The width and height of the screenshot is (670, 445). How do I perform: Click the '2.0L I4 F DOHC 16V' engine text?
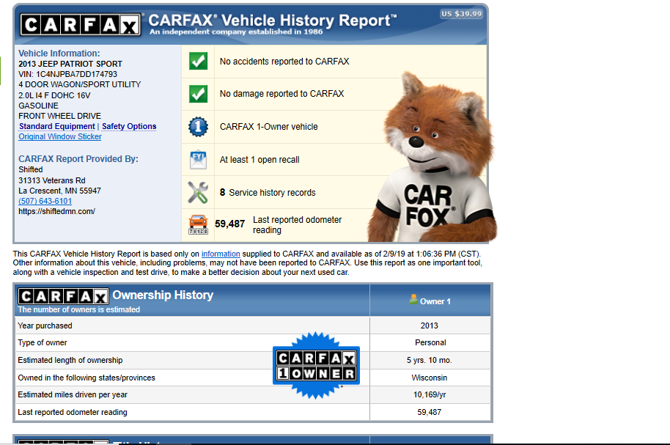(55, 95)
